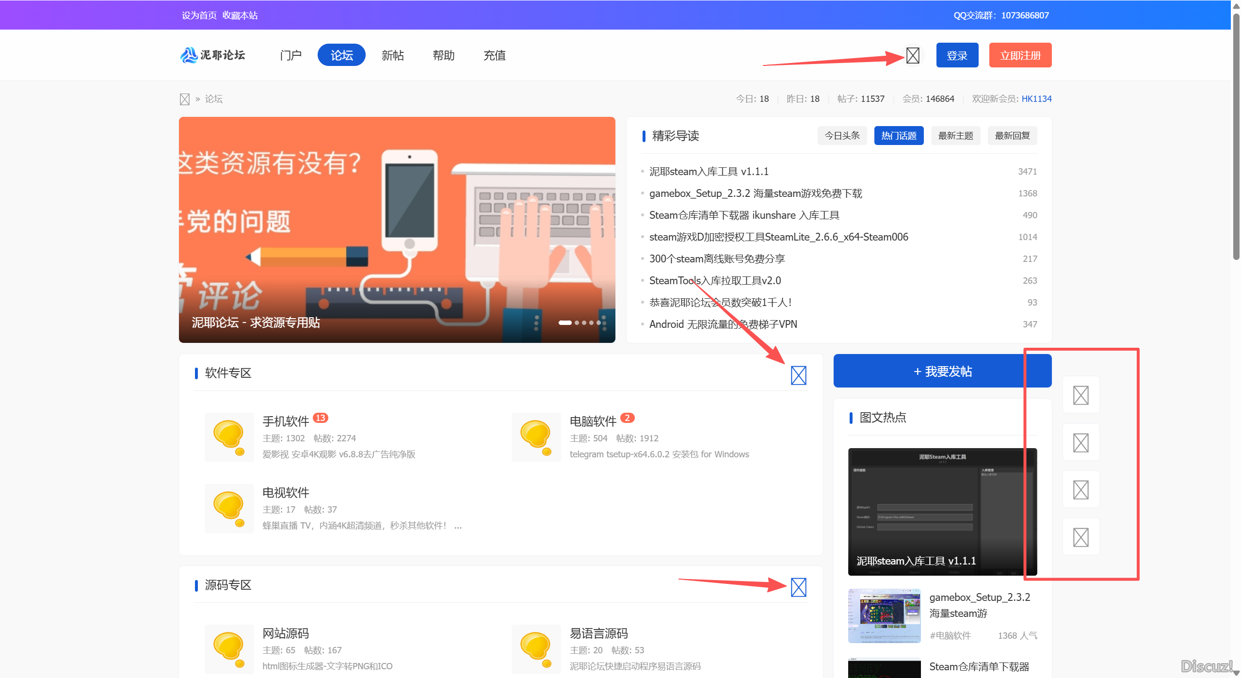This screenshot has height=678, width=1241.
Task: Click the topmost floating sidebar icon
Action: (x=1081, y=394)
